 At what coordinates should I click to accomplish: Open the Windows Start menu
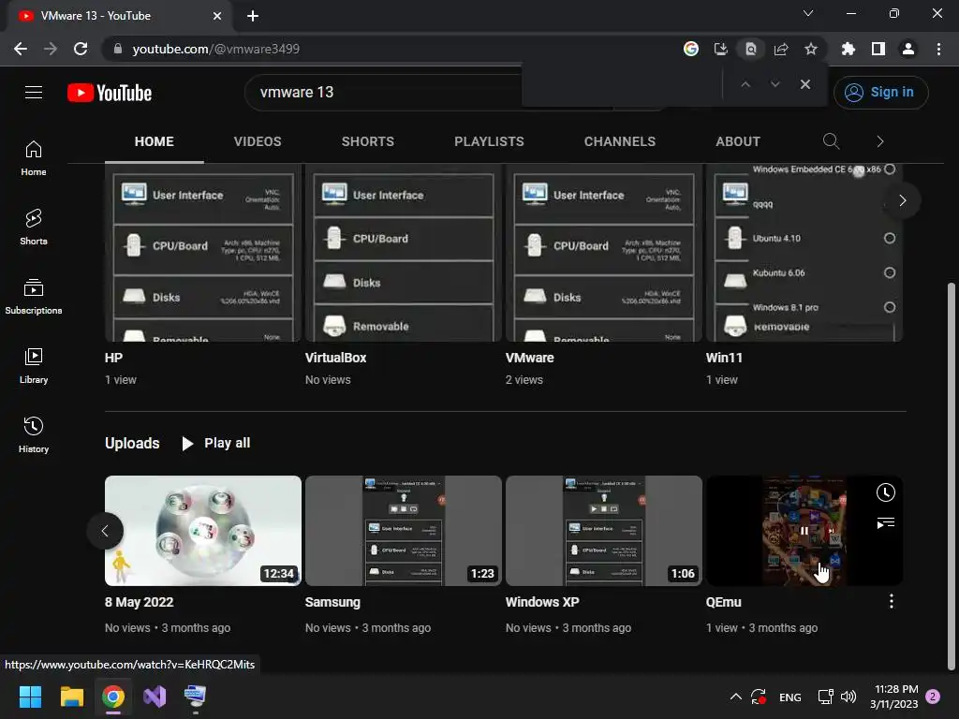pyautogui.click(x=30, y=697)
